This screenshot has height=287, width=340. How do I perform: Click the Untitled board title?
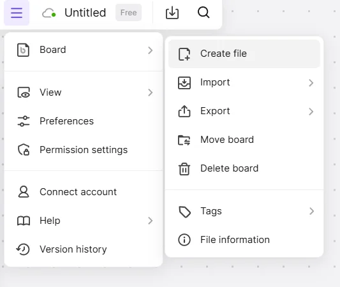coord(85,13)
